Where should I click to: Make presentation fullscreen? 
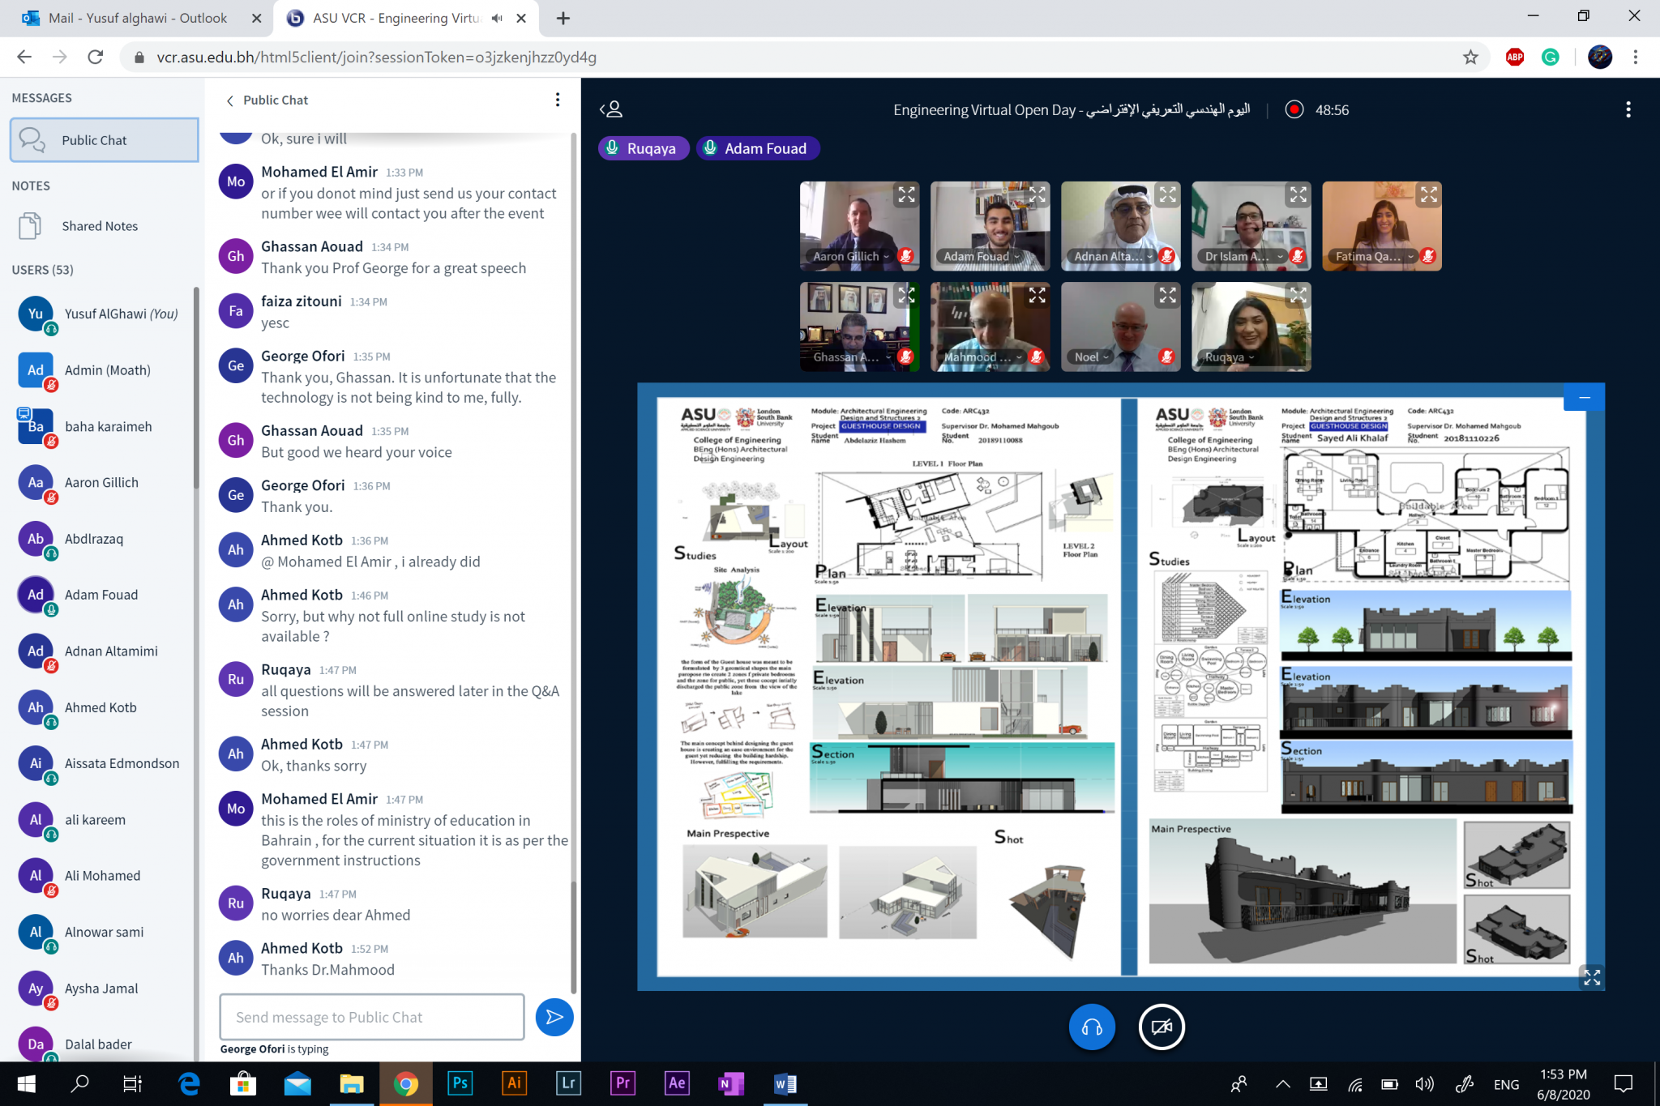point(1592,977)
